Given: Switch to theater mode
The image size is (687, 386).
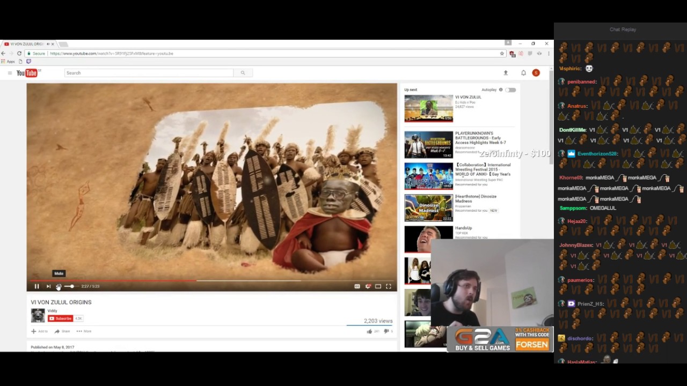Looking at the screenshot, I should click(x=378, y=286).
